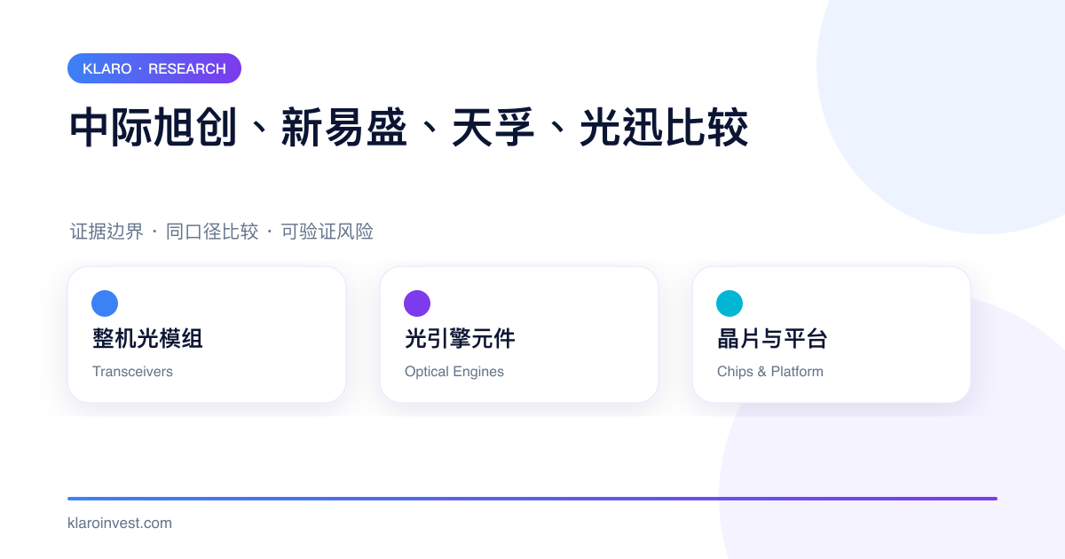Viewport: 1065px width, 559px height.
Task: Click 证据边界 in the subtitle line
Action: click(106, 232)
